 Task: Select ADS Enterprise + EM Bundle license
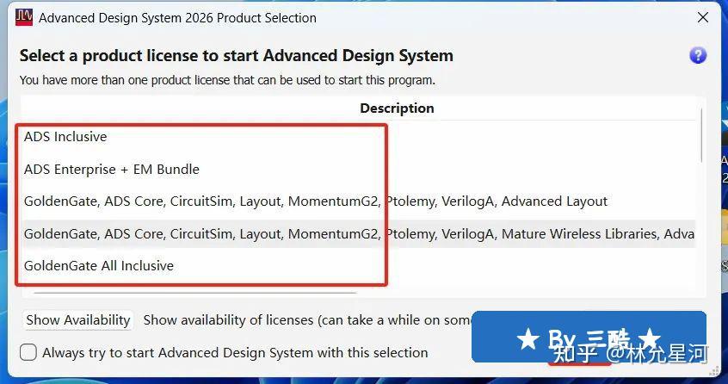click(112, 170)
